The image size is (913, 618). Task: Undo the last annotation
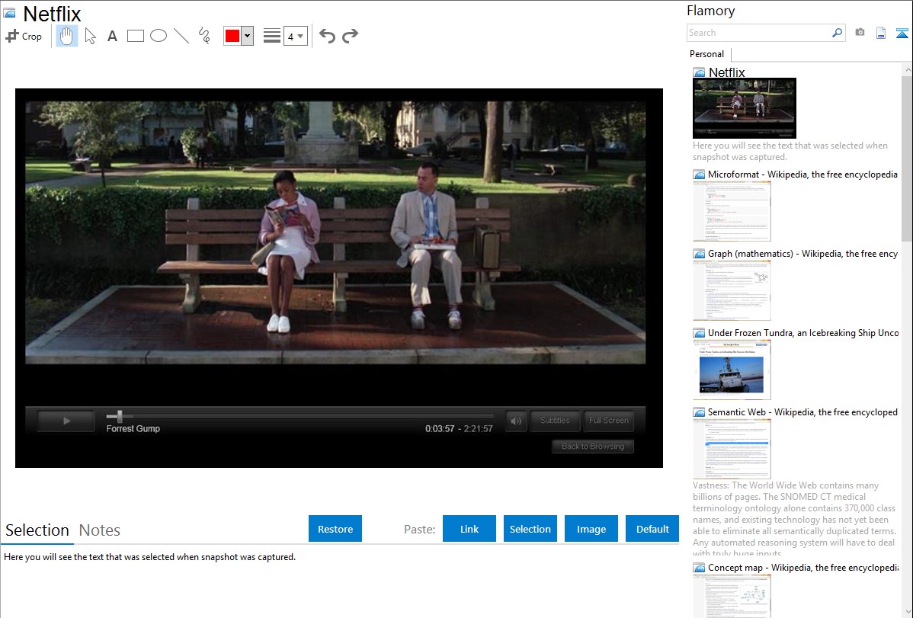(x=327, y=36)
